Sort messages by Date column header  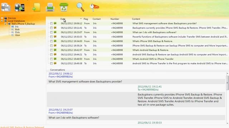point(63,19)
